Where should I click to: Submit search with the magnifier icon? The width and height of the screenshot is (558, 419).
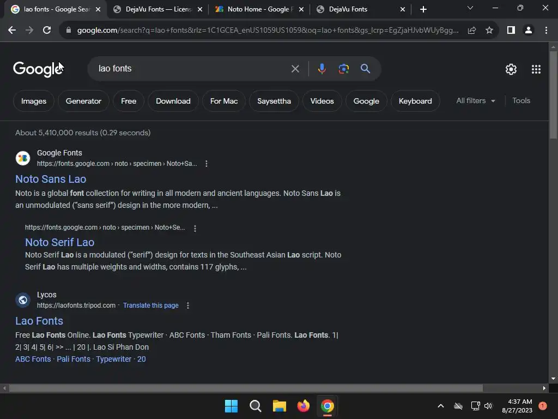365,68
